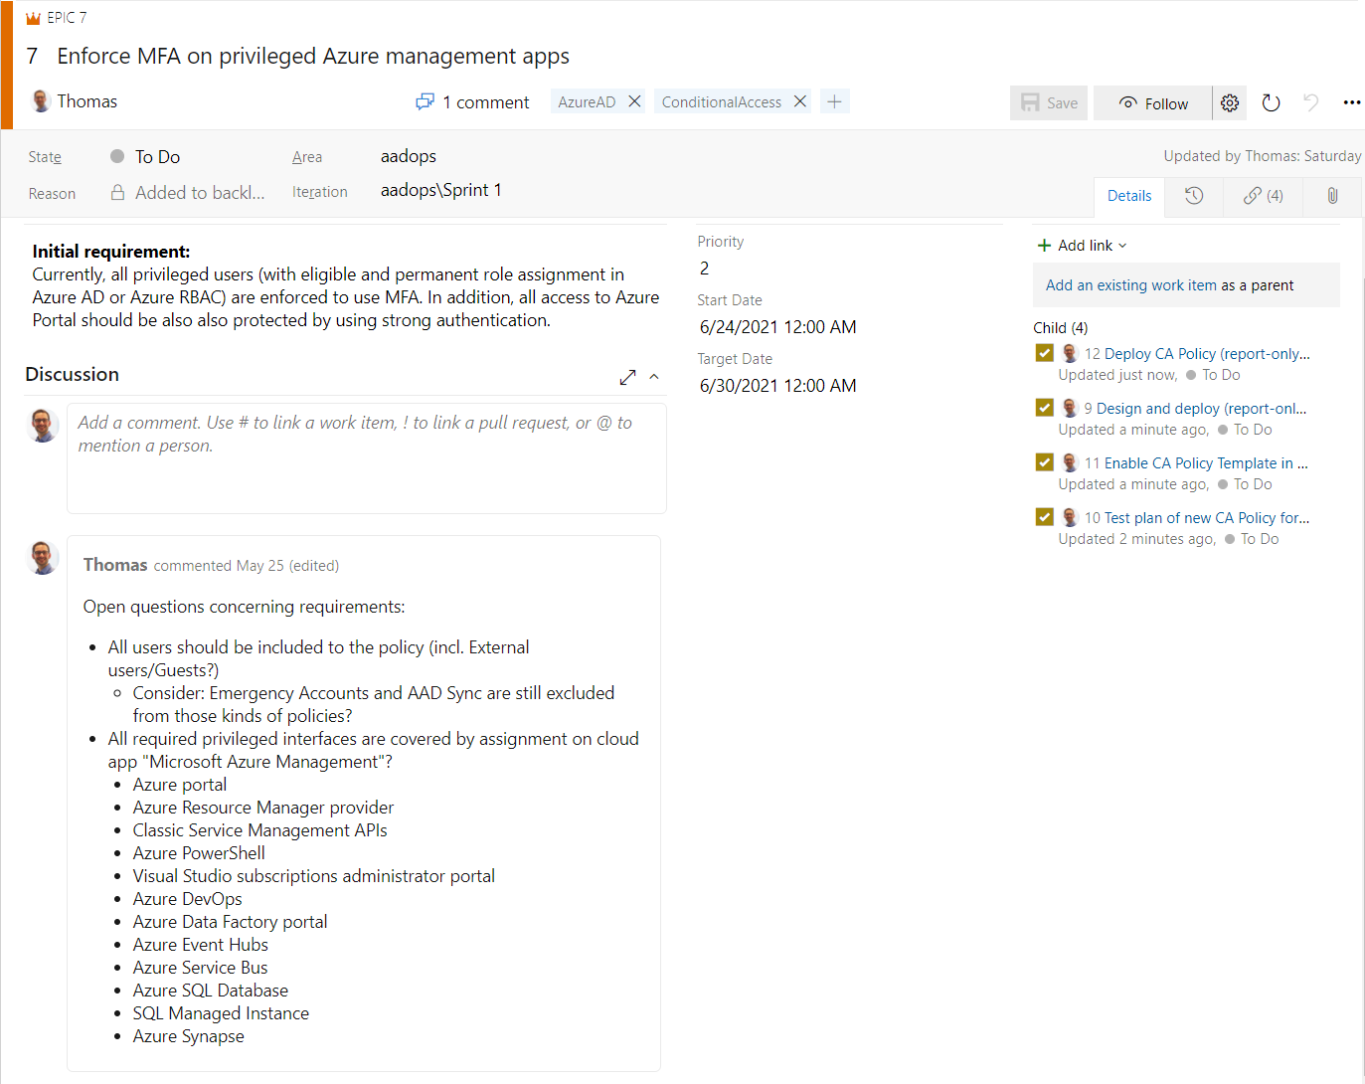Image resolution: width=1365 pixels, height=1084 pixels.
Task: Click task icon of item 10 Test plan
Action: point(1044,517)
